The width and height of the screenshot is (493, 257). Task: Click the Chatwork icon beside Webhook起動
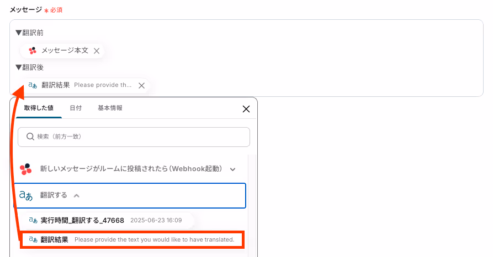[x=26, y=169]
